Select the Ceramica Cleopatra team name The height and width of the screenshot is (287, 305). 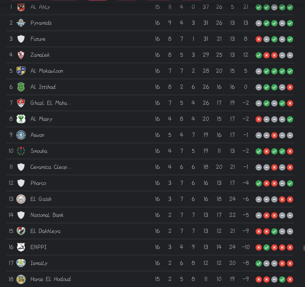pos(51,167)
